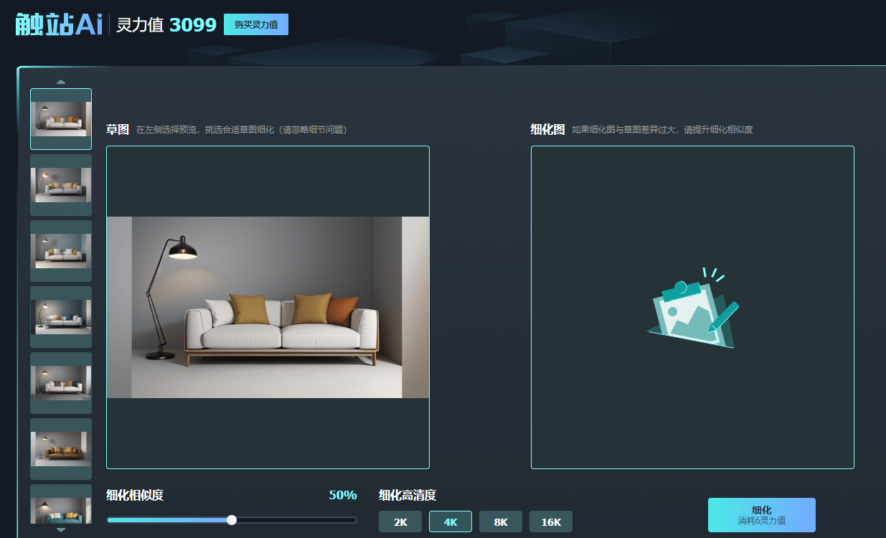This screenshot has width=886, height=538.
Task: Choose the 16K resolution option
Action: pos(551,522)
